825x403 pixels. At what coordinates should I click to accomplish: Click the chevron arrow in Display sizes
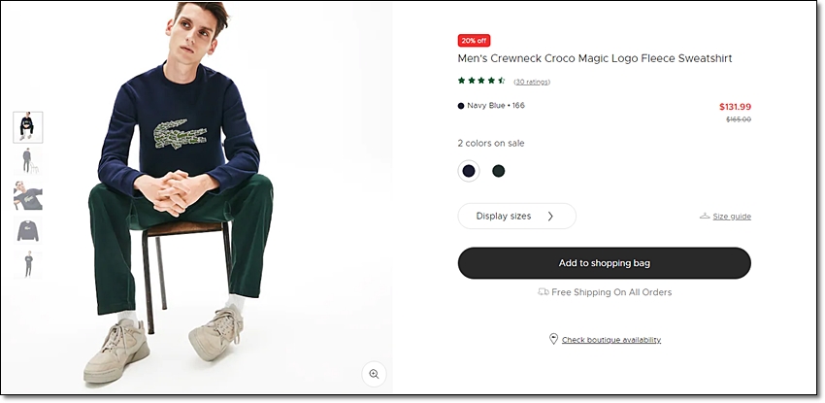(550, 217)
